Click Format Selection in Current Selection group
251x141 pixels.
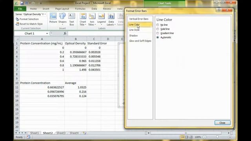click(27, 19)
